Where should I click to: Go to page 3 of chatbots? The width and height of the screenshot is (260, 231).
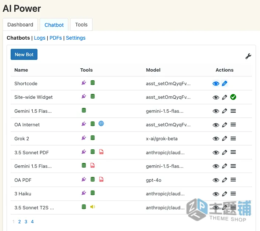click(26, 222)
